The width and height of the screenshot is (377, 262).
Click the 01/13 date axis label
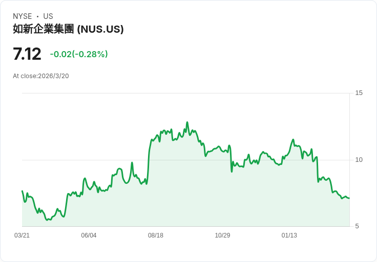pos(289,235)
